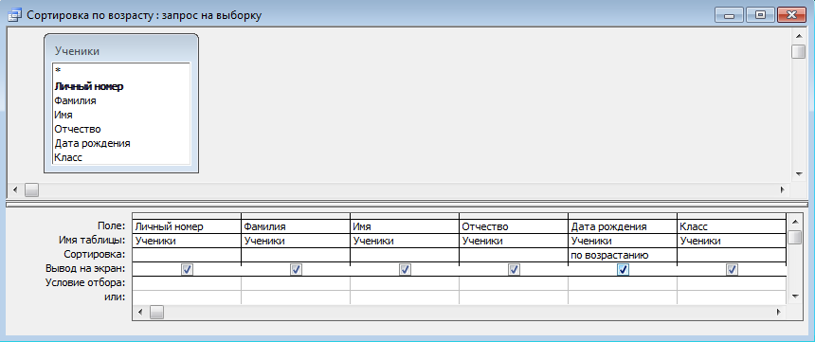Click the sort cell under Отчество
815x342 pixels.
tap(514, 255)
